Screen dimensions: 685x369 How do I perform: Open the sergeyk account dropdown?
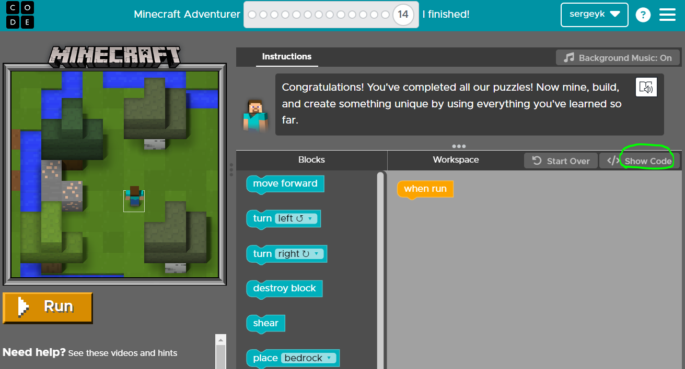coord(594,15)
